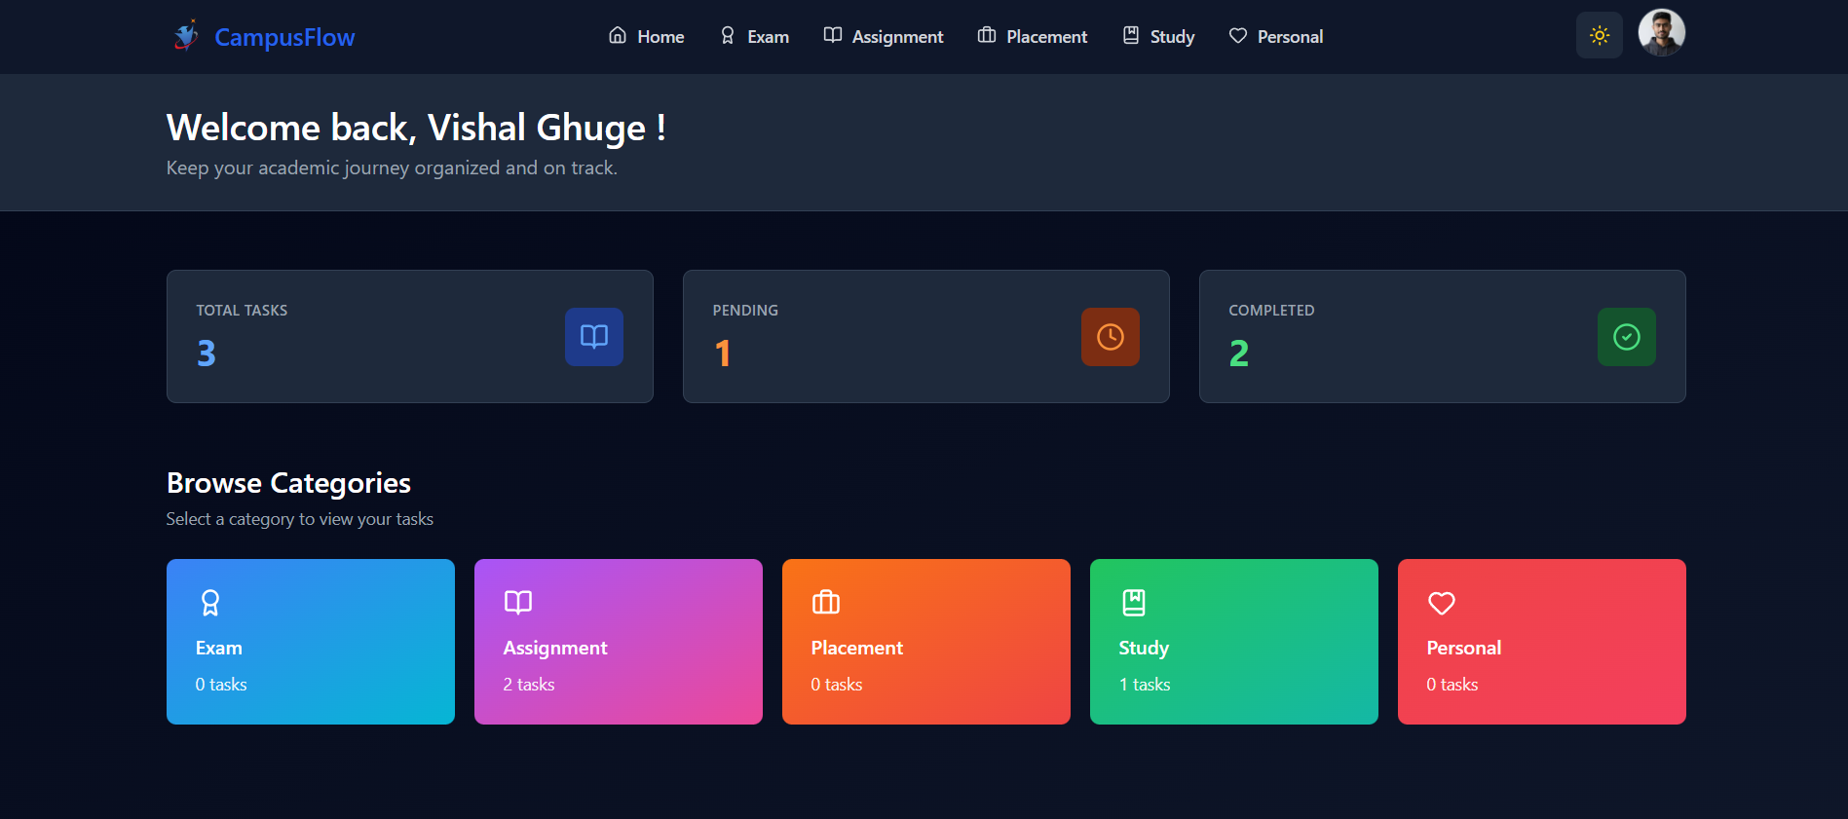Open the Assignment category with 2 tasks
1848x819 pixels.
point(618,642)
